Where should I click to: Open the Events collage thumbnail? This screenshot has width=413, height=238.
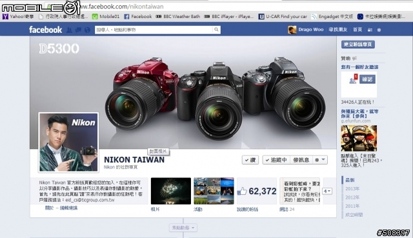[214, 191]
